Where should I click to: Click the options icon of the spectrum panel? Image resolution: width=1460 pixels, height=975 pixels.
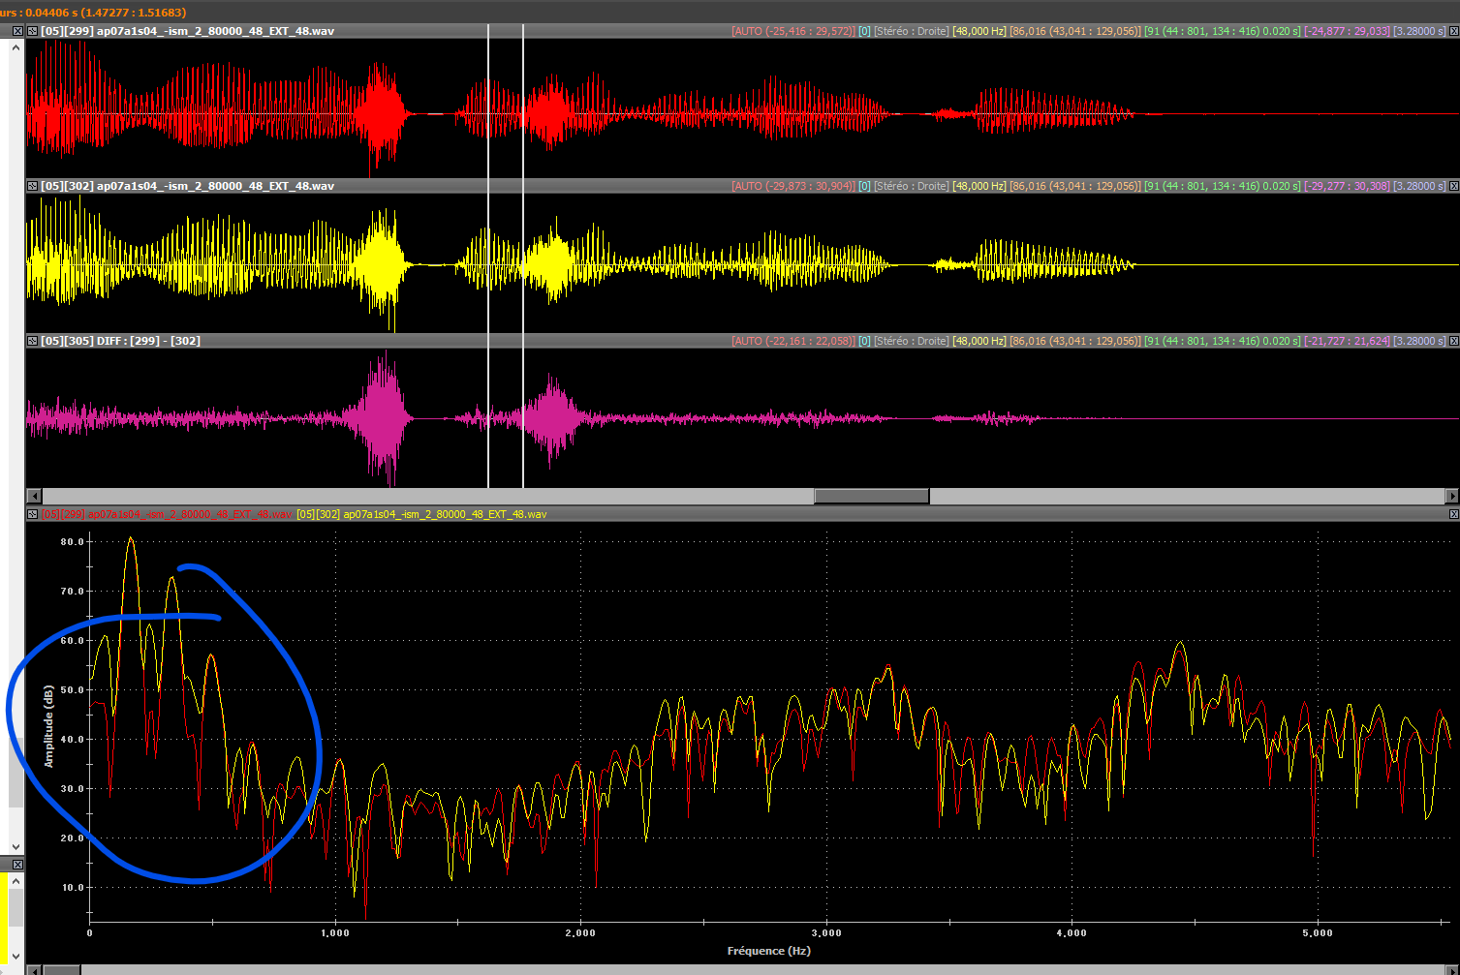click(32, 514)
